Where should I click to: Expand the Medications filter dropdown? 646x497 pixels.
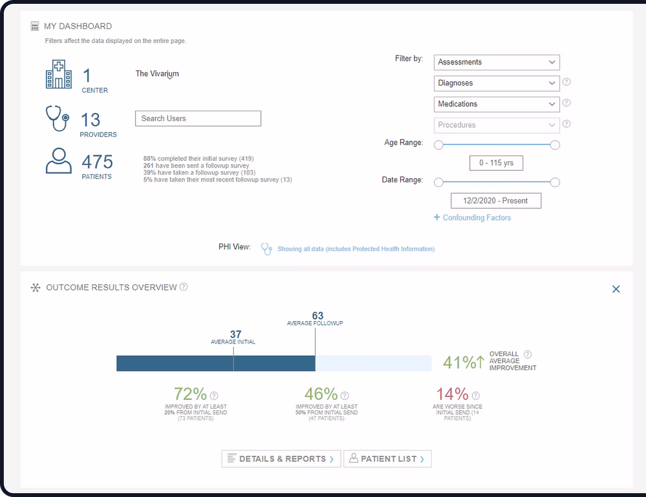pos(496,104)
